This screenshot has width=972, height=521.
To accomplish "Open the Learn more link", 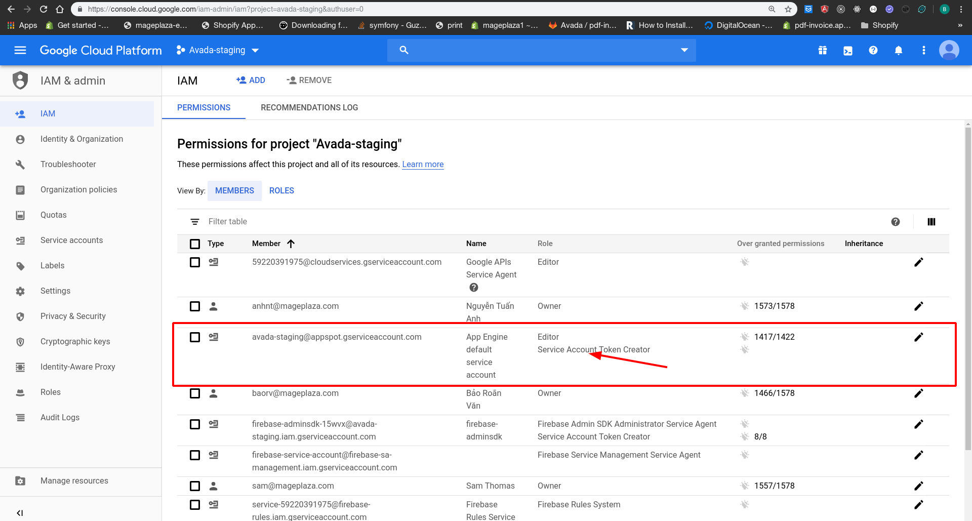I will tap(423, 164).
